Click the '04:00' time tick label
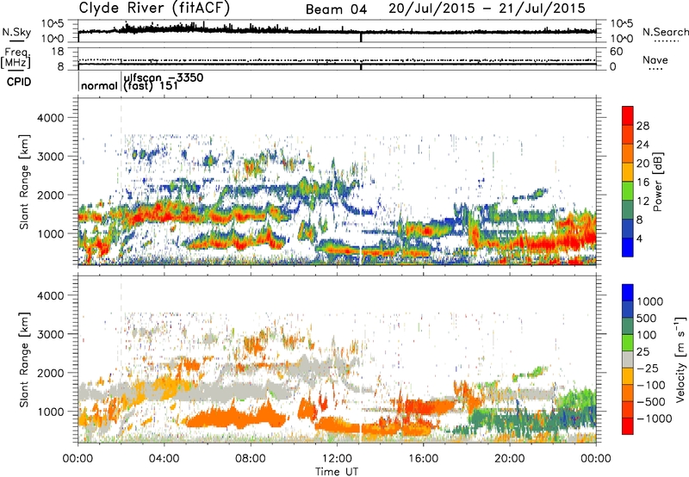This screenshot has width=689, height=477. point(164,459)
